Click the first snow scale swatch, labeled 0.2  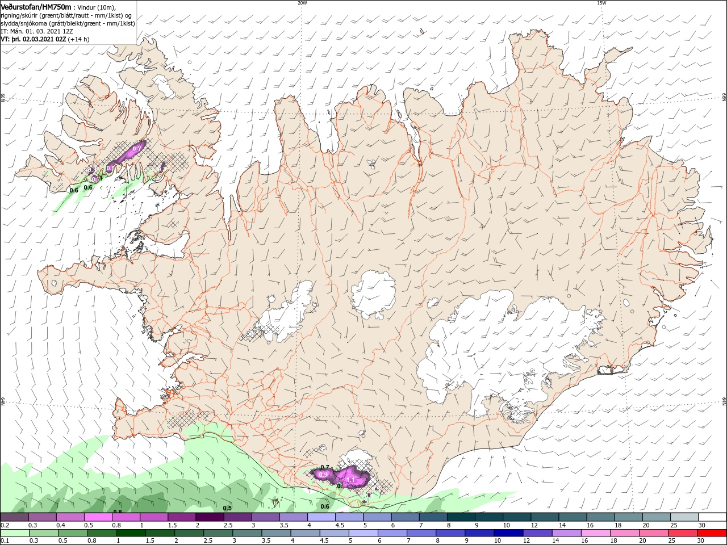point(14,517)
